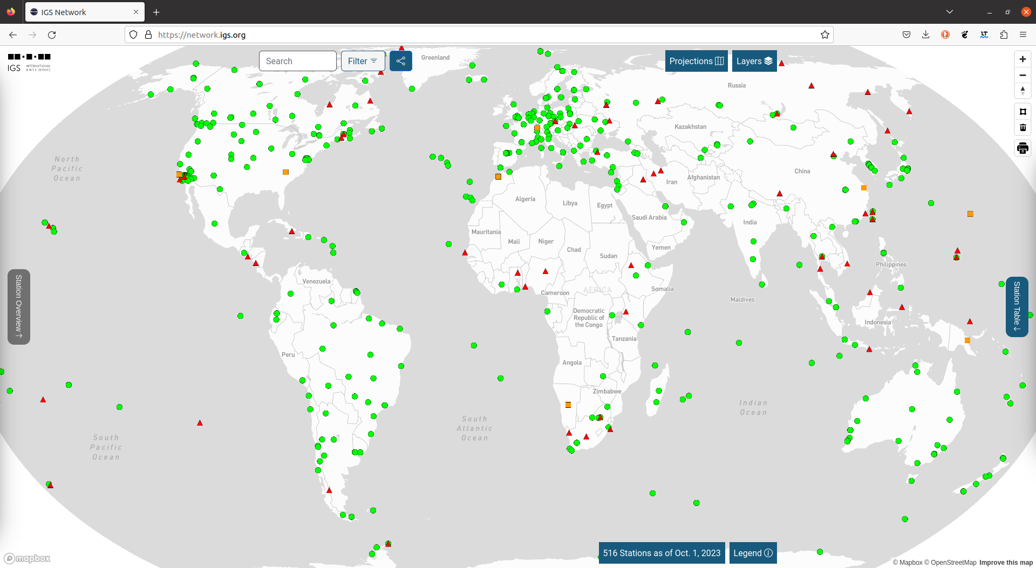1036x568 pixels.
Task: Click inside the station Search field
Action: [x=298, y=61]
